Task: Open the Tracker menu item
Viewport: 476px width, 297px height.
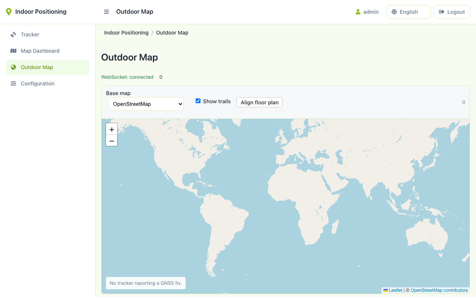Action: [x=48, y=35]
